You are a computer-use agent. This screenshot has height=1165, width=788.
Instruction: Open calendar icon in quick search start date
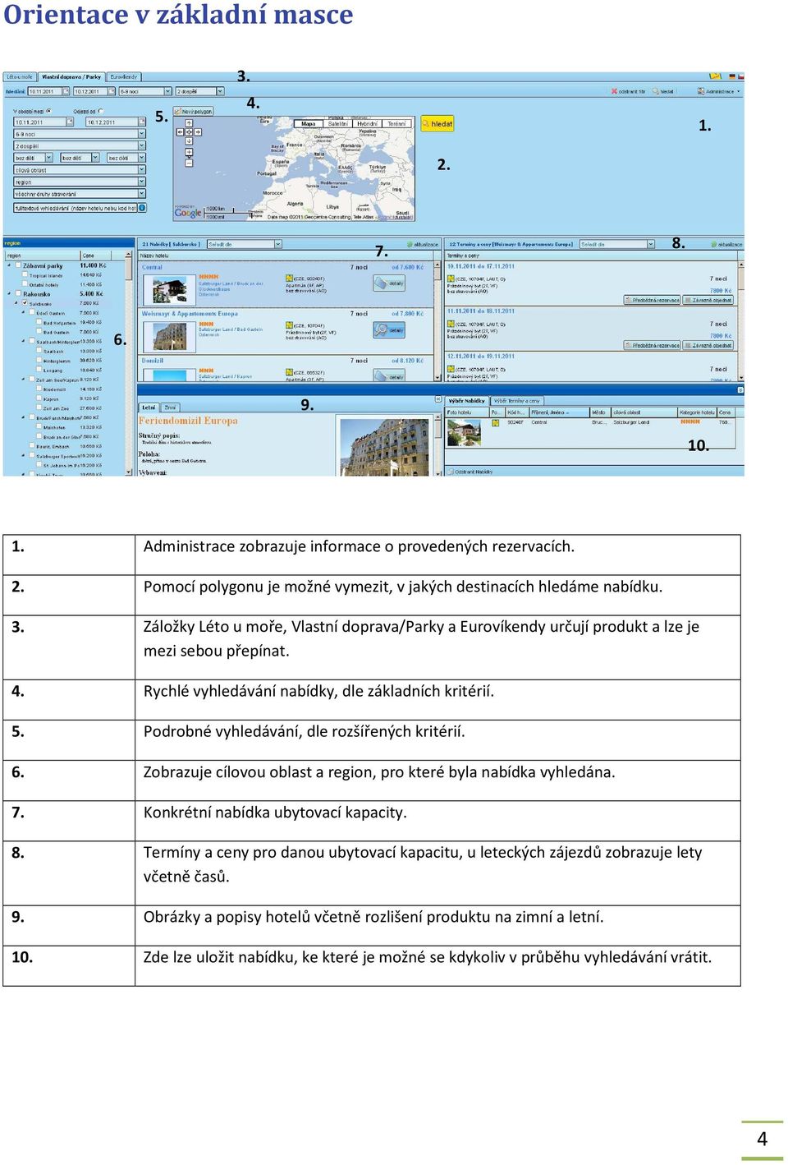pos(66,91)
